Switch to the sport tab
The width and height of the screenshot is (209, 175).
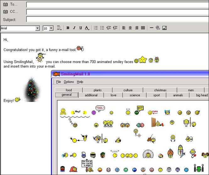click(x=157, y=95)
